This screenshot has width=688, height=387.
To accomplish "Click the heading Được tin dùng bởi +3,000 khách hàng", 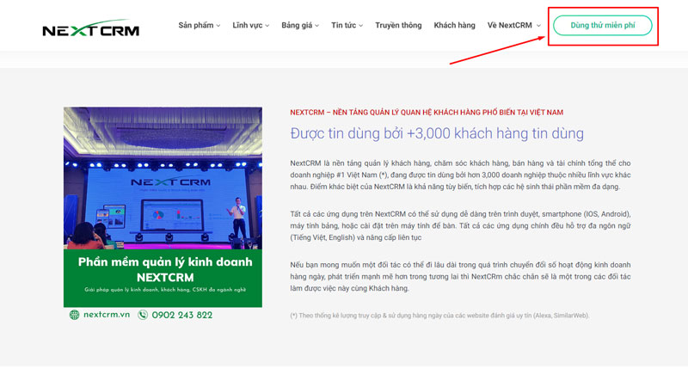I will 437,133.
